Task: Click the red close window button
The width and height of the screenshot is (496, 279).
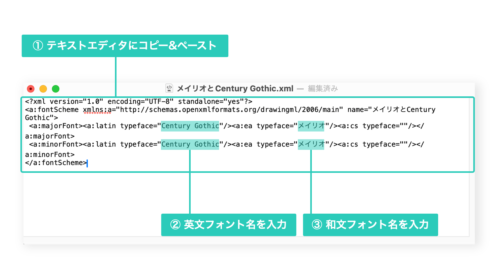Action: [x=31, y=89]
